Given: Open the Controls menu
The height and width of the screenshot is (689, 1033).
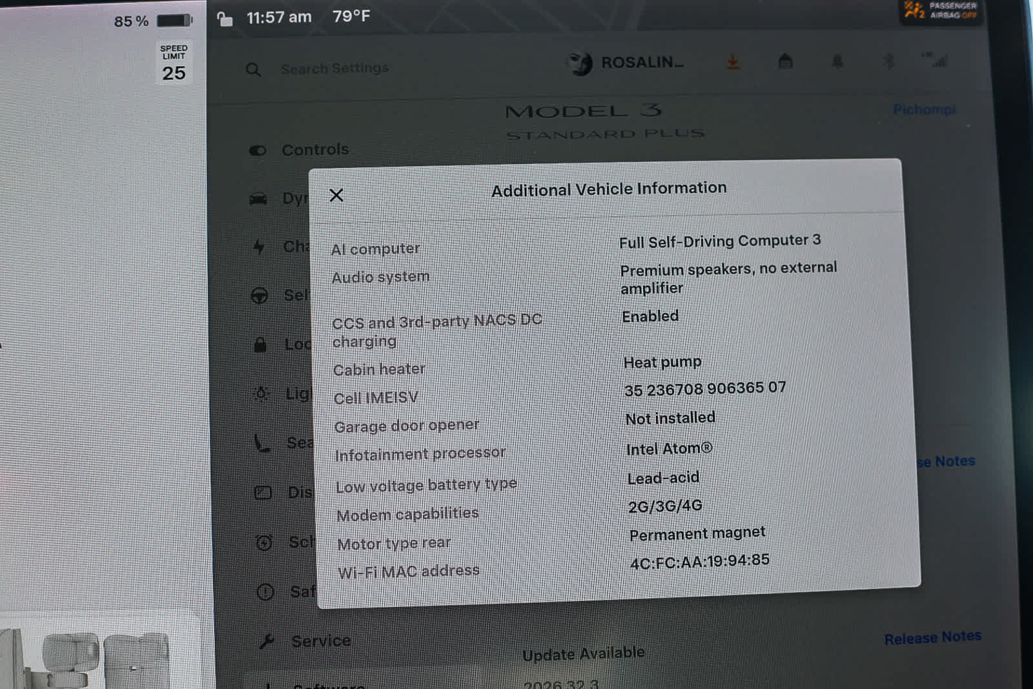Looking at the screenshot, I should [315, 150].
